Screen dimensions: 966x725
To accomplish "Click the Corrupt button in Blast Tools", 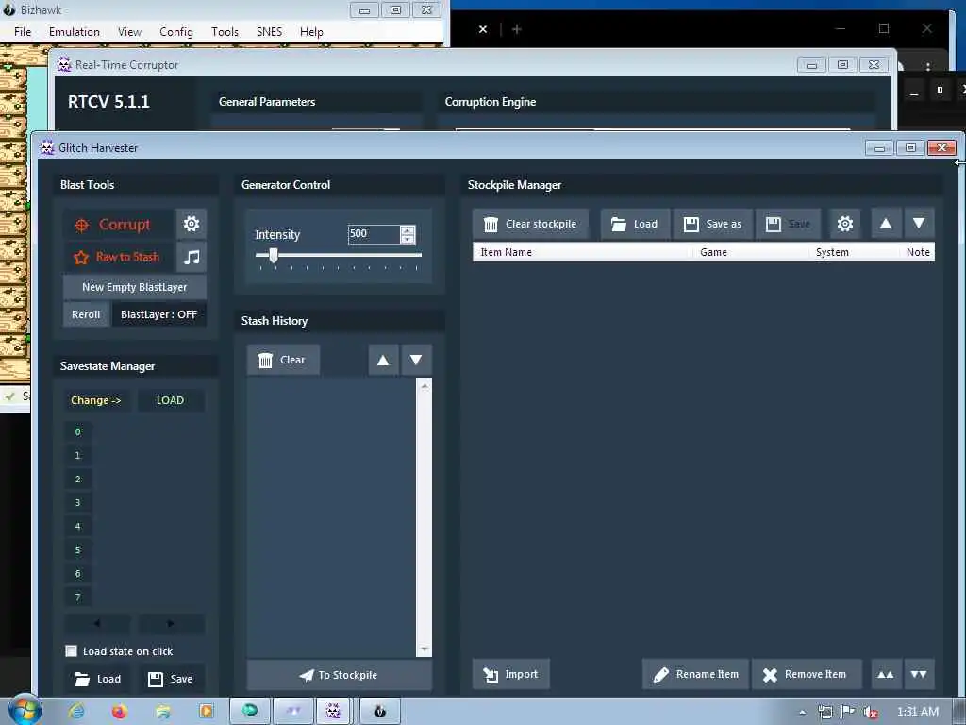I will coord(118,225).
